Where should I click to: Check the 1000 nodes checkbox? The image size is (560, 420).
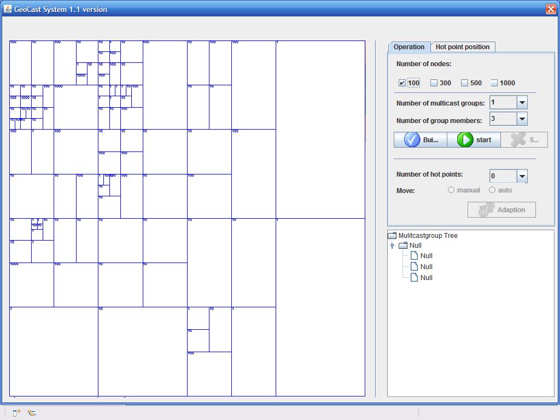[494, 83]
